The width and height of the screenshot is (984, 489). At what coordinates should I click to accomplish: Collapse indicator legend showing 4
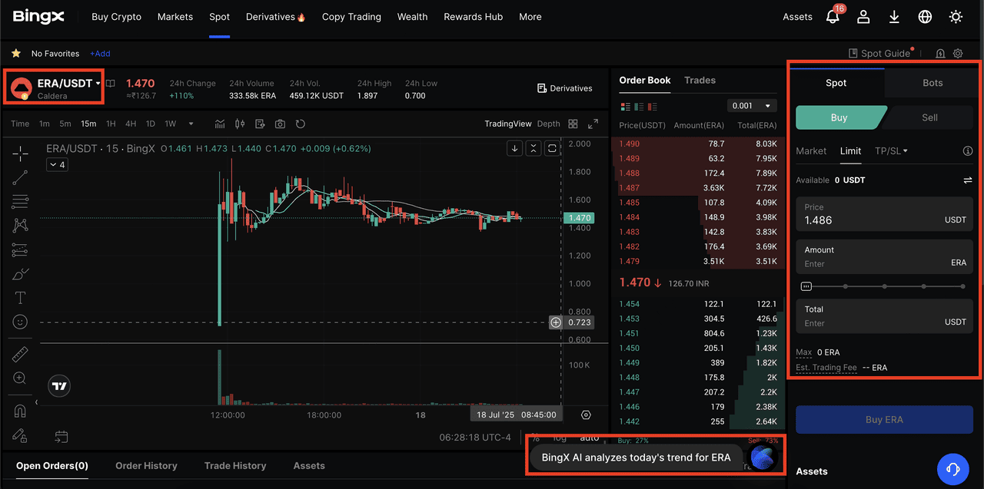click(x=57, y=165)
